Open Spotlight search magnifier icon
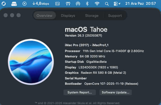 107,4
